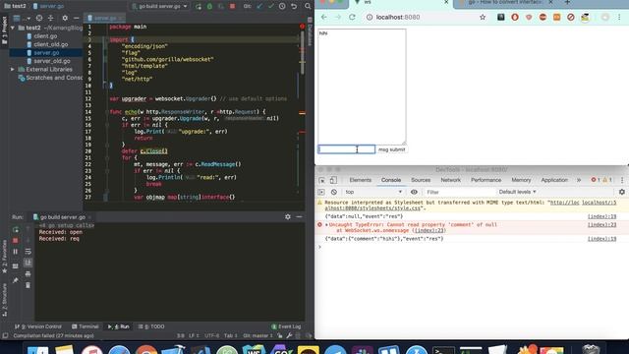This screenshot has height=354, width=629.
Task: Open the run configuration dropdown 'go build server.go'
Action: pos(159,6)
